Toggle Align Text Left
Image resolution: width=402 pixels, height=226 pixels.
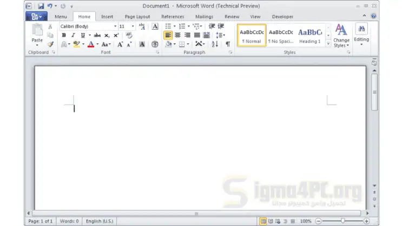168,35
